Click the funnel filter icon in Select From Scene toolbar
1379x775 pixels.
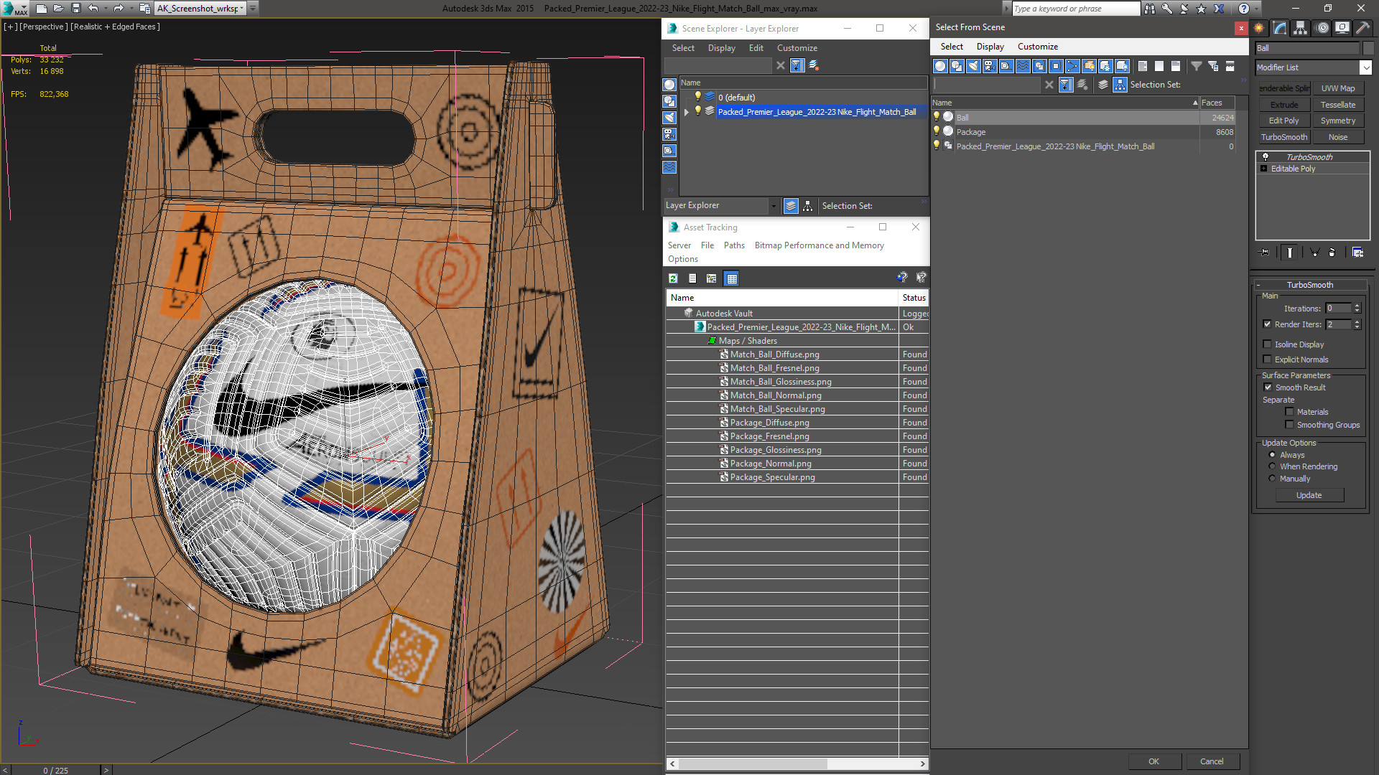1197,66
